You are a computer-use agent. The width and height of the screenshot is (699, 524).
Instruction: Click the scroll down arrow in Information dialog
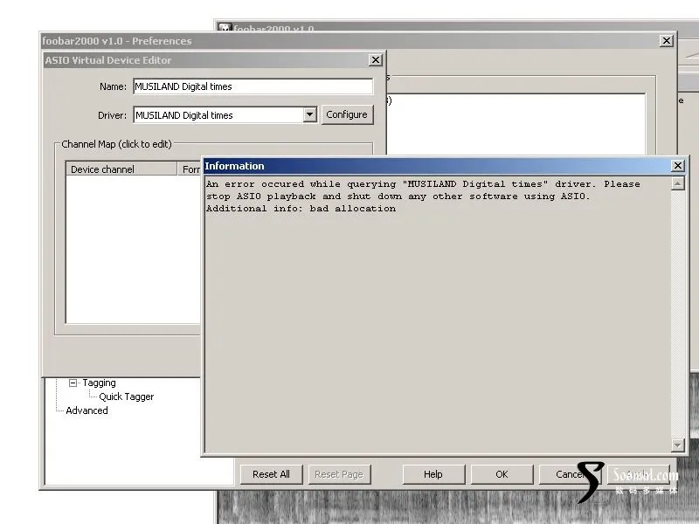click(678, 445)
